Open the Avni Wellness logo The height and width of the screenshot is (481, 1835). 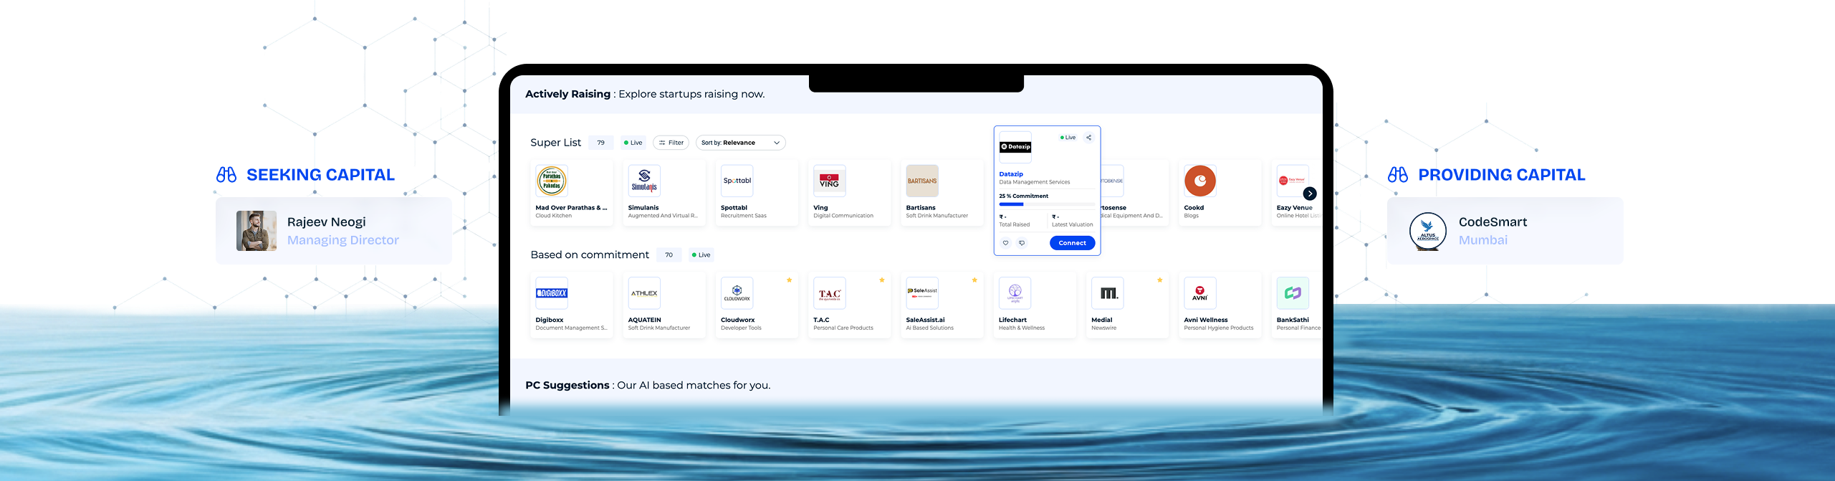[1200, 293]
